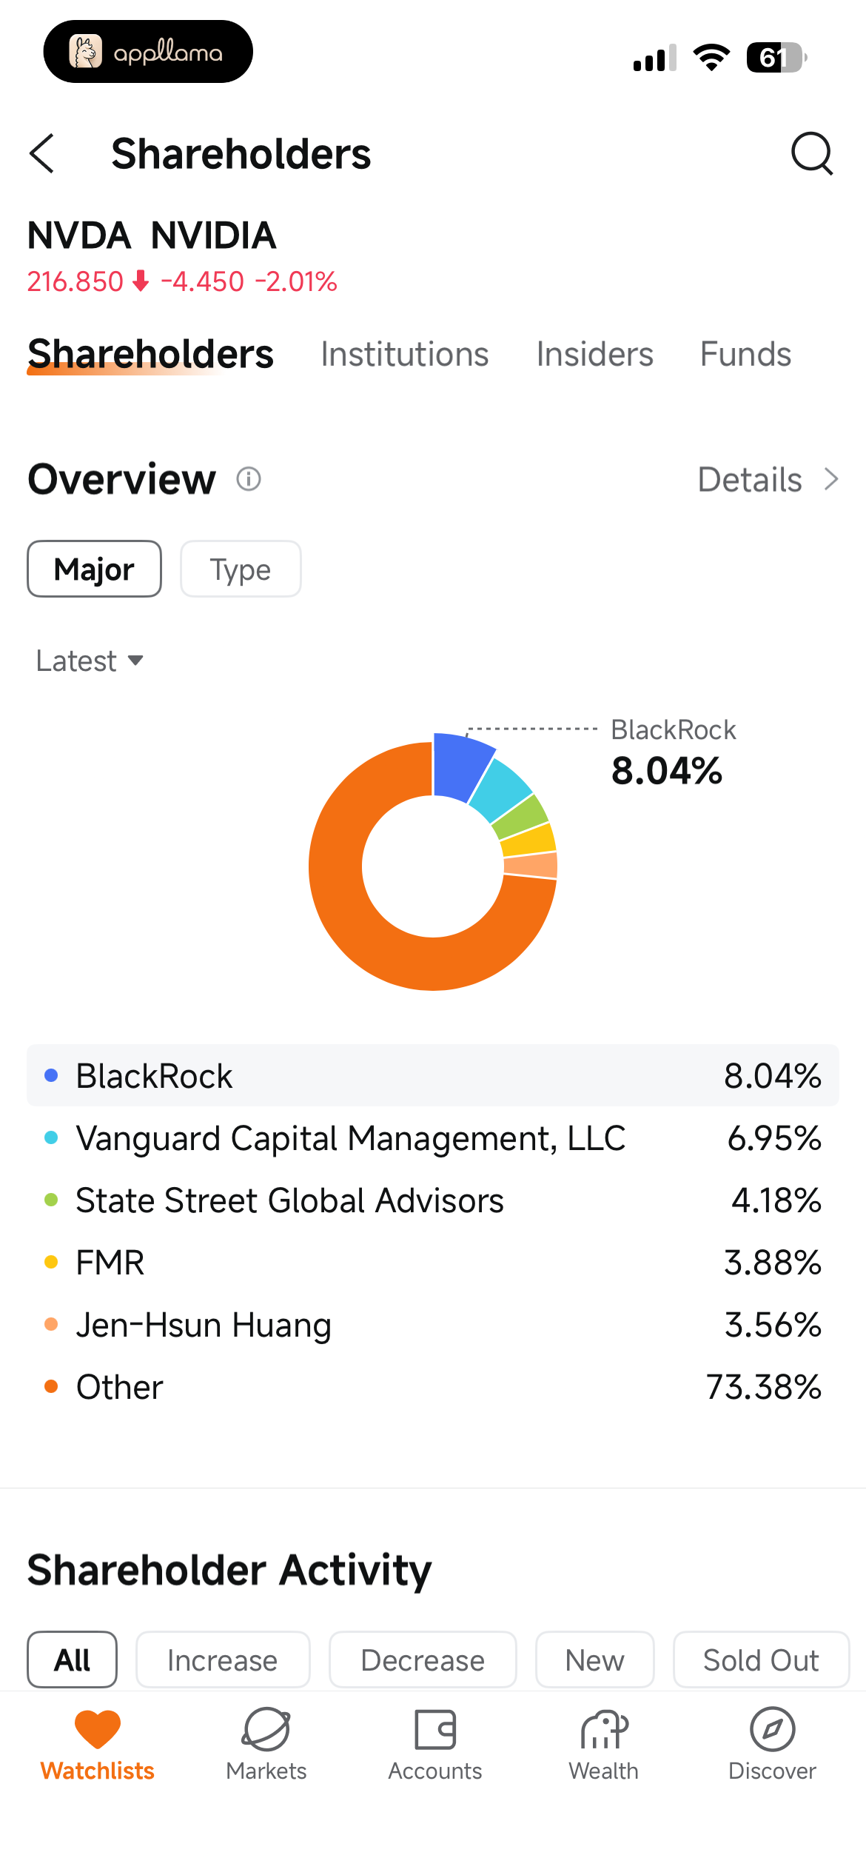Open the Latest period dropdown

90,661
